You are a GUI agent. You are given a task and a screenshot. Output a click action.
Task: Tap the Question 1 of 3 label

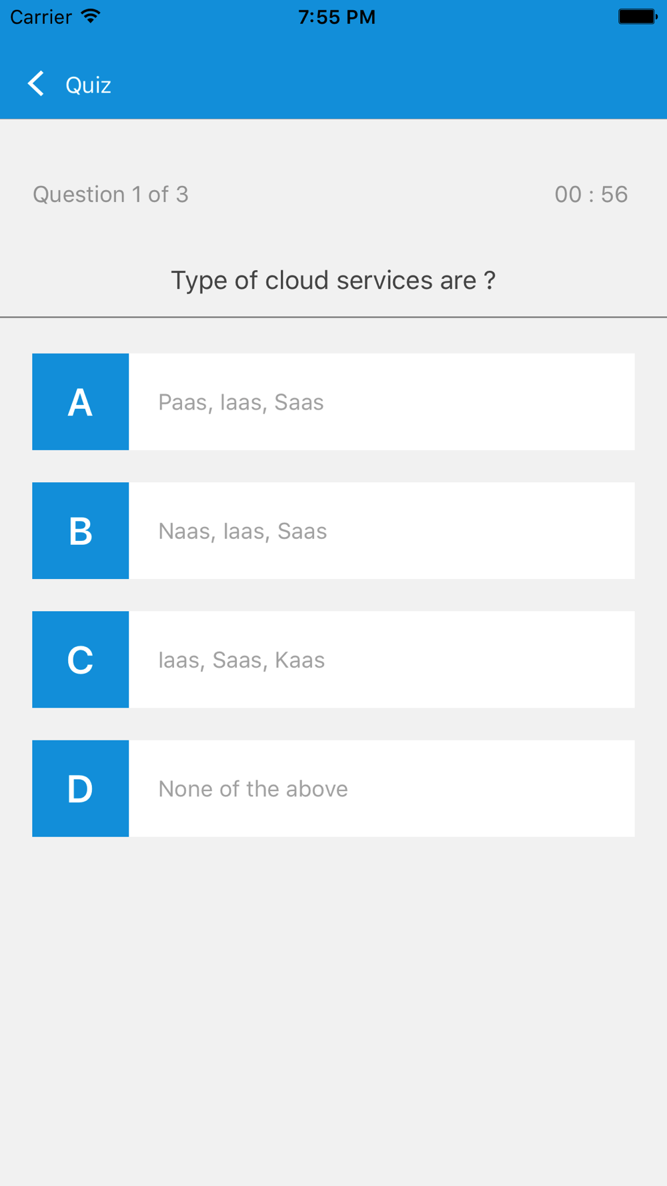[111, 194]
